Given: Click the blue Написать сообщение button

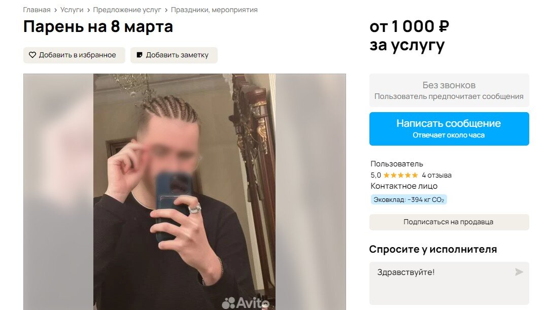Looking at the screenshot, I should pos(449,129).
